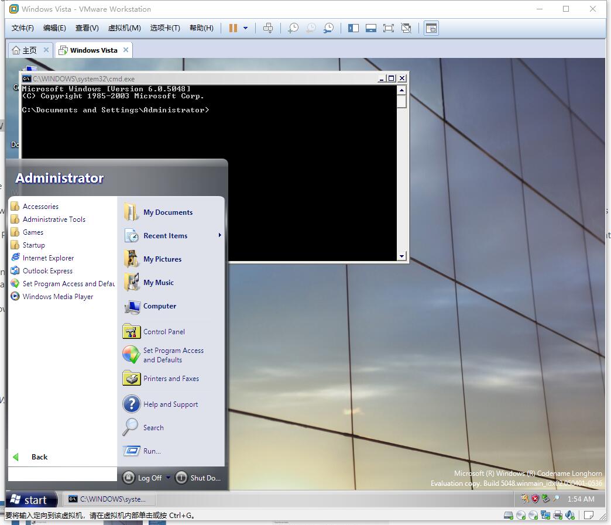Image resolution: width=611 pixels, height=525 pixels.
Task: Click the magnifier tray icon
Action: tap(556, 499)
